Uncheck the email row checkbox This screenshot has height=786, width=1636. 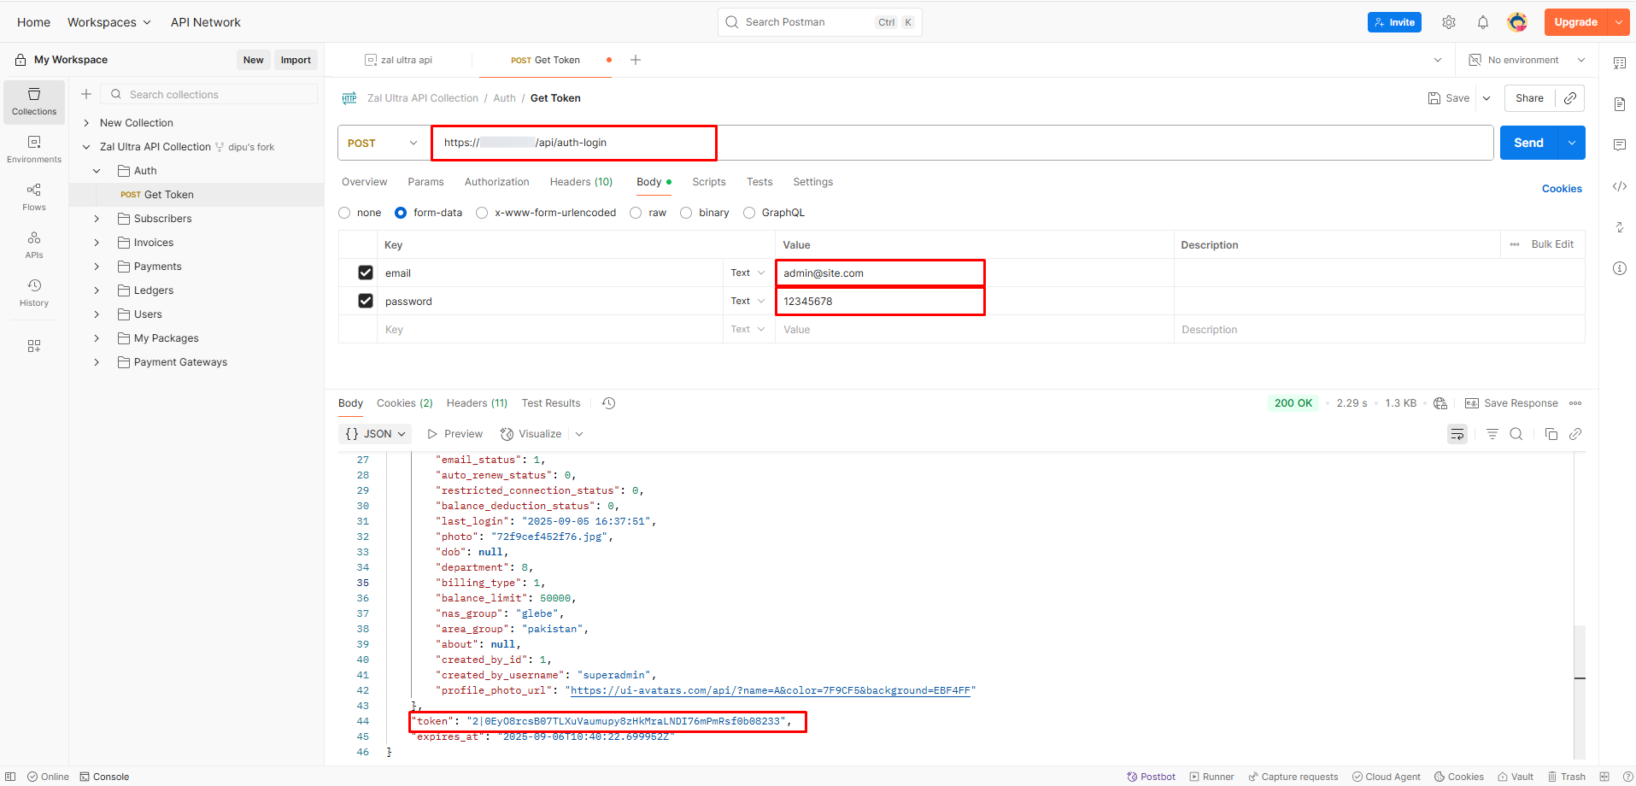366,273
